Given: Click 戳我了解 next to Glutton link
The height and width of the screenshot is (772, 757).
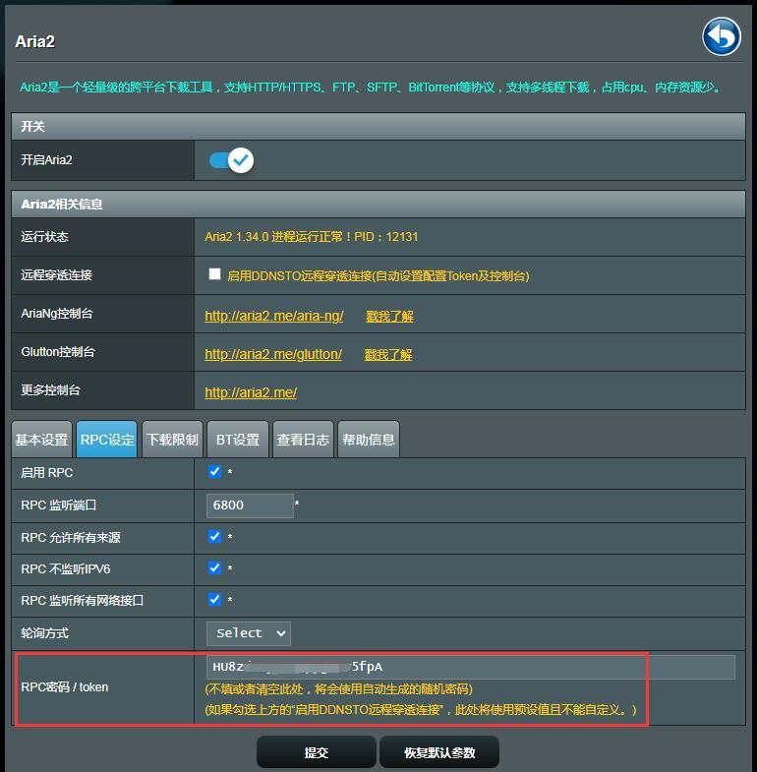Looking at the screenshot, I should pyautogui.click(x=388, y=354).
